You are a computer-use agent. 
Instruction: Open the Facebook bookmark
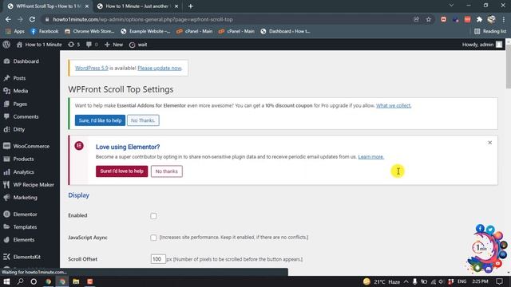45,31
